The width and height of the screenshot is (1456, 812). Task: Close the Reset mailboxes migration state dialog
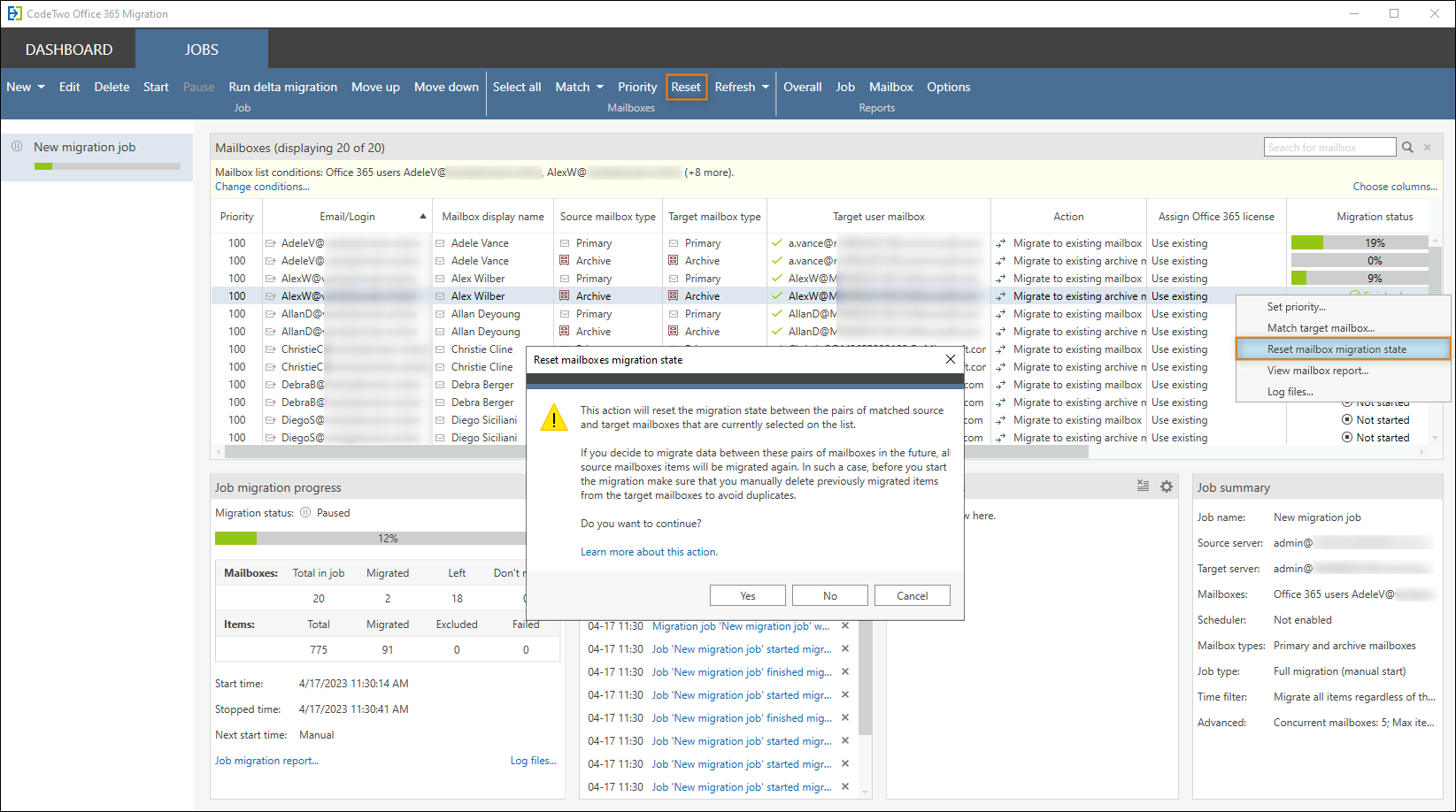[950, 359]
